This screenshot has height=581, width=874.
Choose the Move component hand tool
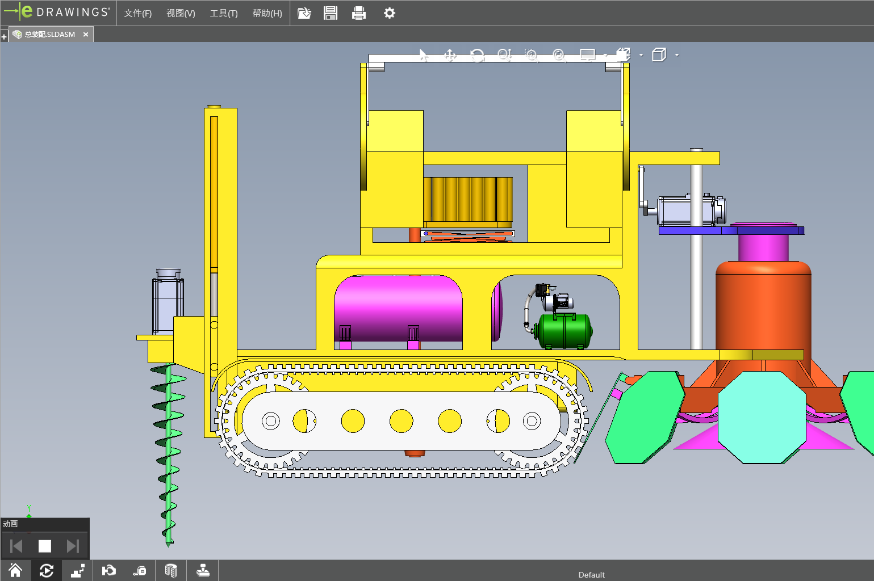coord(108,571)
